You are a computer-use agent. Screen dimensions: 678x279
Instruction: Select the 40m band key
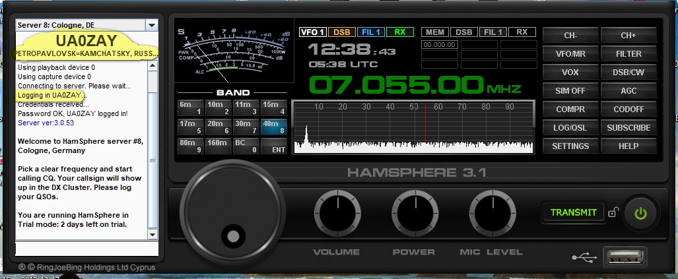tap(273, 127)
